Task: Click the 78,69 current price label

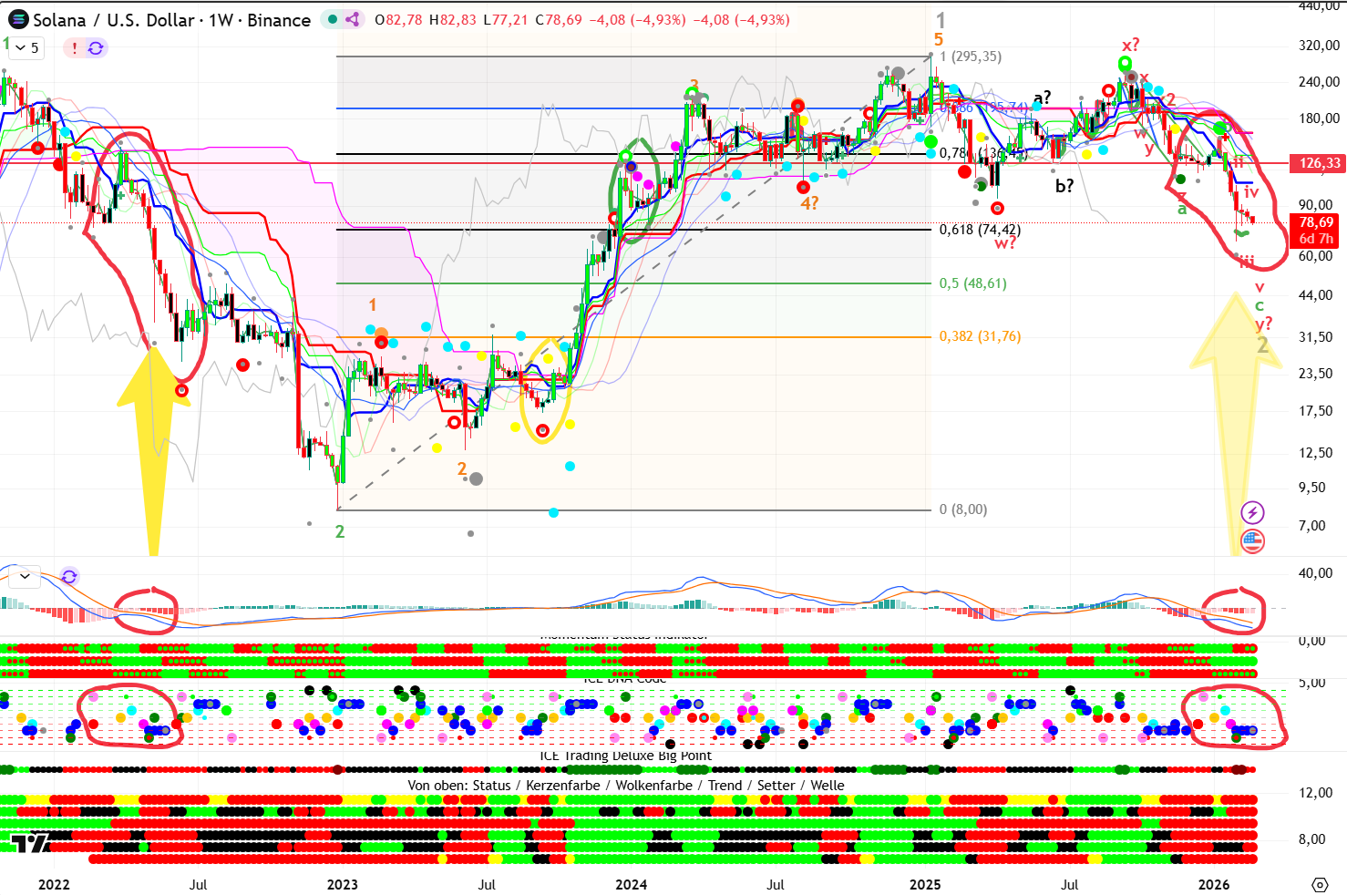Action: tap(1316, 222)
